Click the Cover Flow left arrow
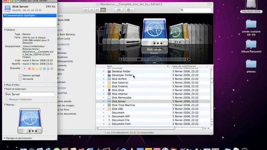The width and height of the screenshot is (267, 150). coord(121,59)
